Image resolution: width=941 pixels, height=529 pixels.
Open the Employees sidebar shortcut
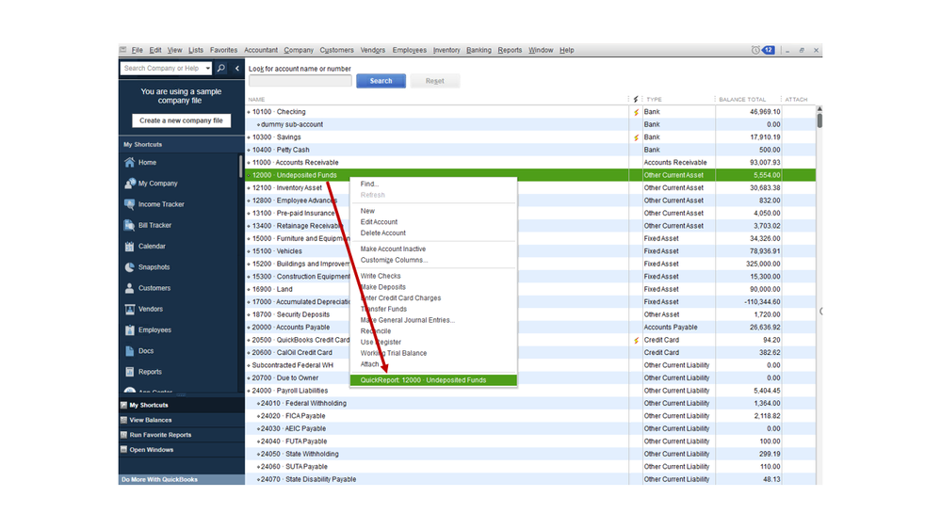click(148, 330)
